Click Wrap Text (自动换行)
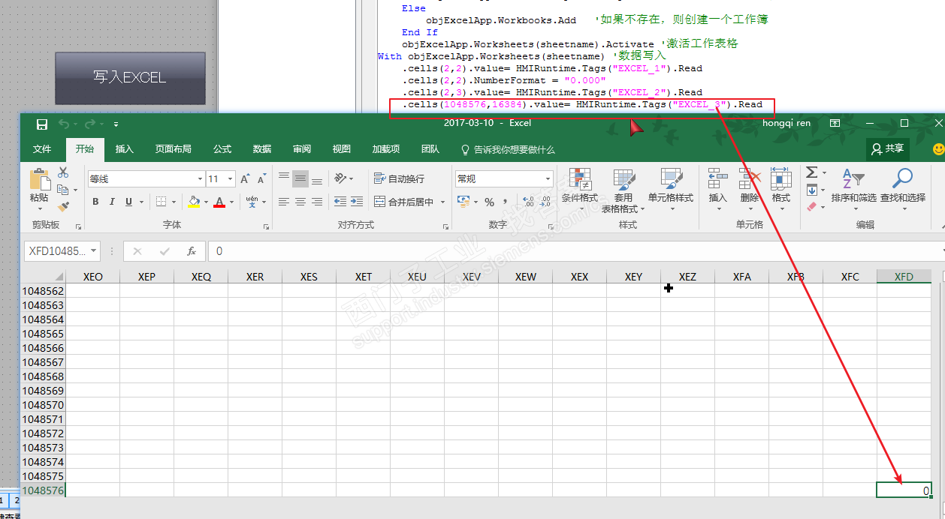 [399, 178]
